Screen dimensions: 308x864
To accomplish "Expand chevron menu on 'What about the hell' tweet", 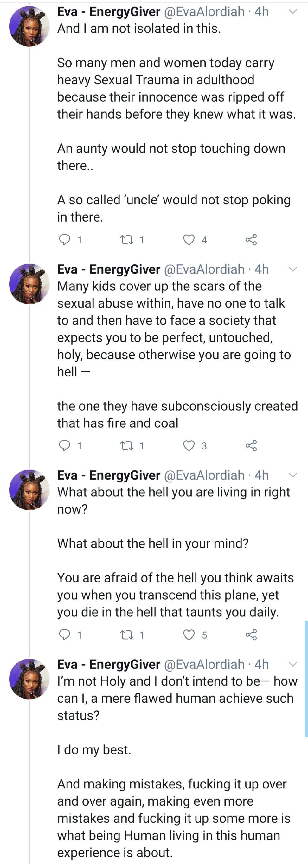I will 293,475.
